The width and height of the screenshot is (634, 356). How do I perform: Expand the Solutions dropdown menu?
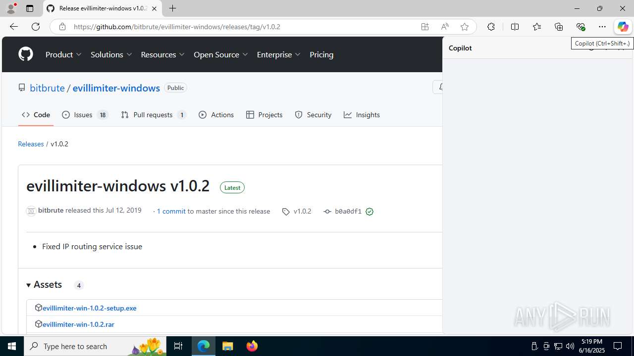click(111, 54)
